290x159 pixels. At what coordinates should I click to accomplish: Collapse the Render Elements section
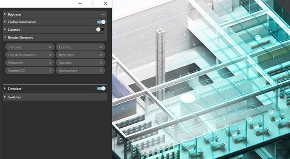point(5,38)
